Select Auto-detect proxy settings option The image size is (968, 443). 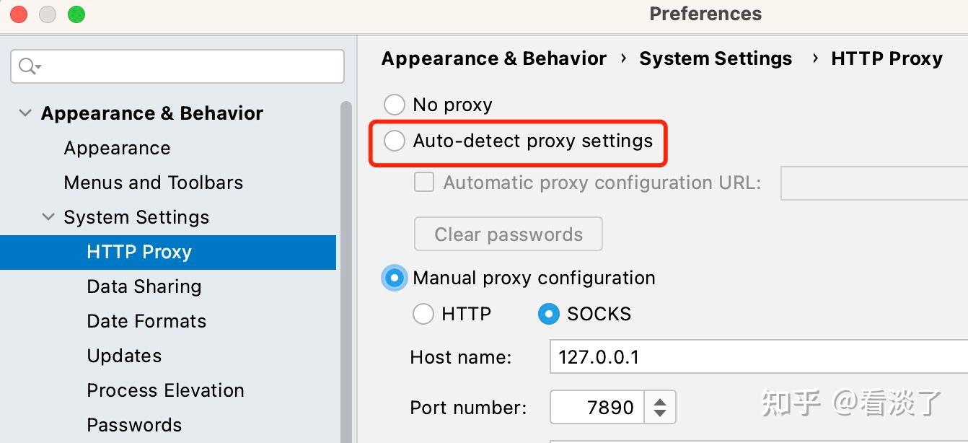tap(395, 141)
